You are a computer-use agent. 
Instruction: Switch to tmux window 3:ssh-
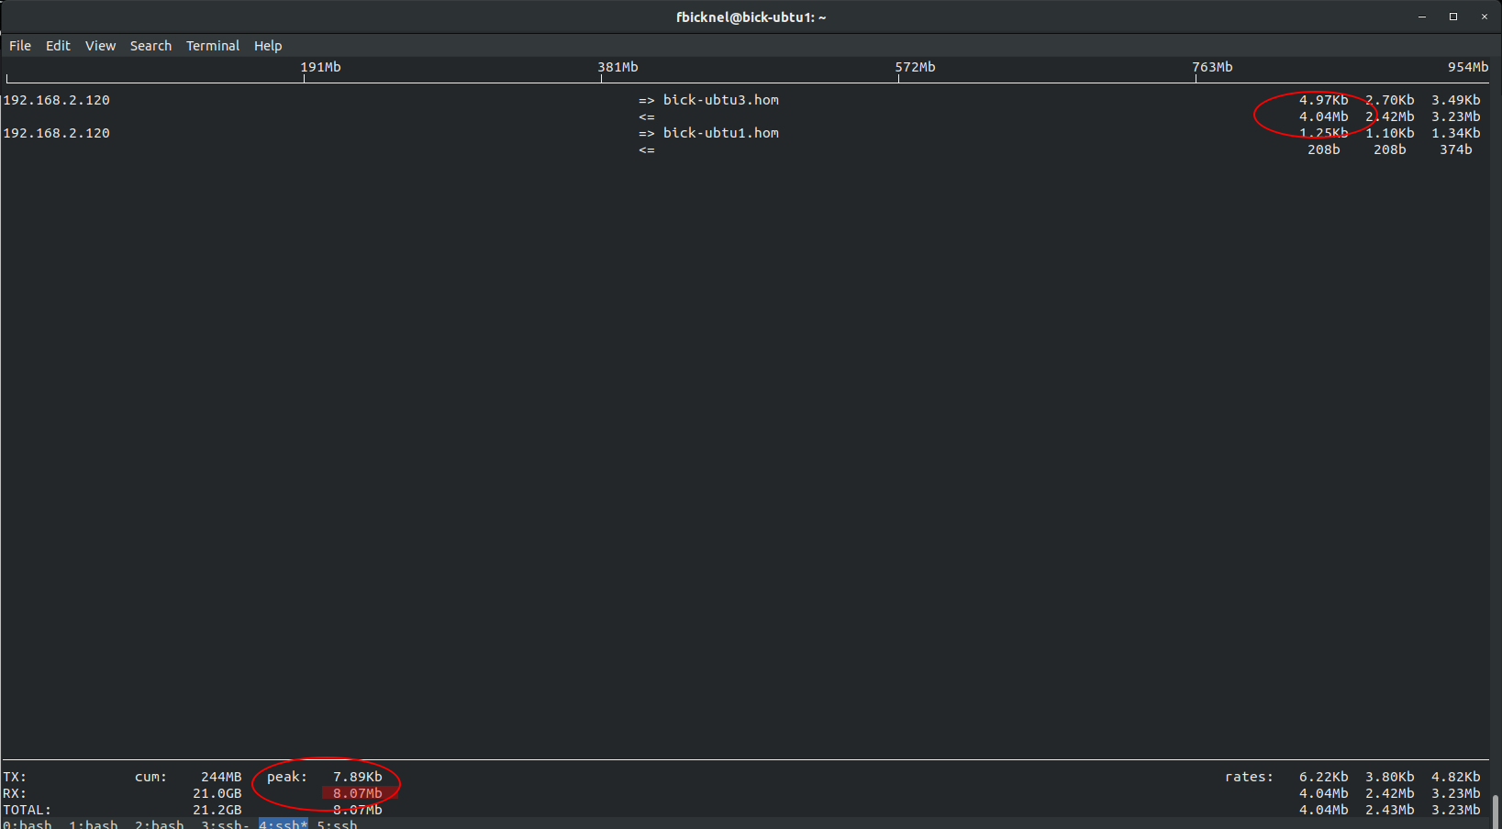[226, 823]
